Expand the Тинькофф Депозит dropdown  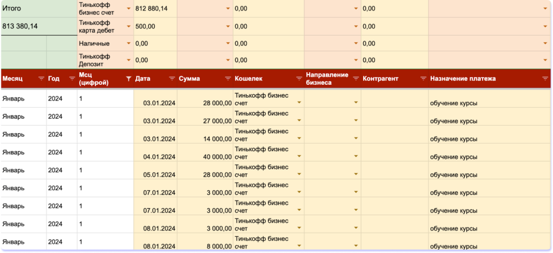point(128,60)
